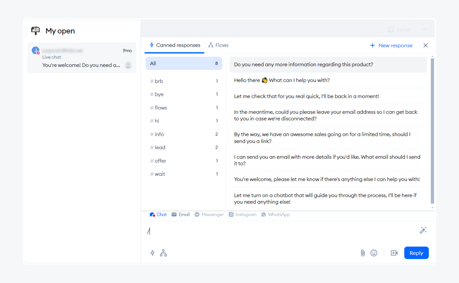459x283 pixels.
Task: Close the canned responses panel
Action: click(425, 46)
